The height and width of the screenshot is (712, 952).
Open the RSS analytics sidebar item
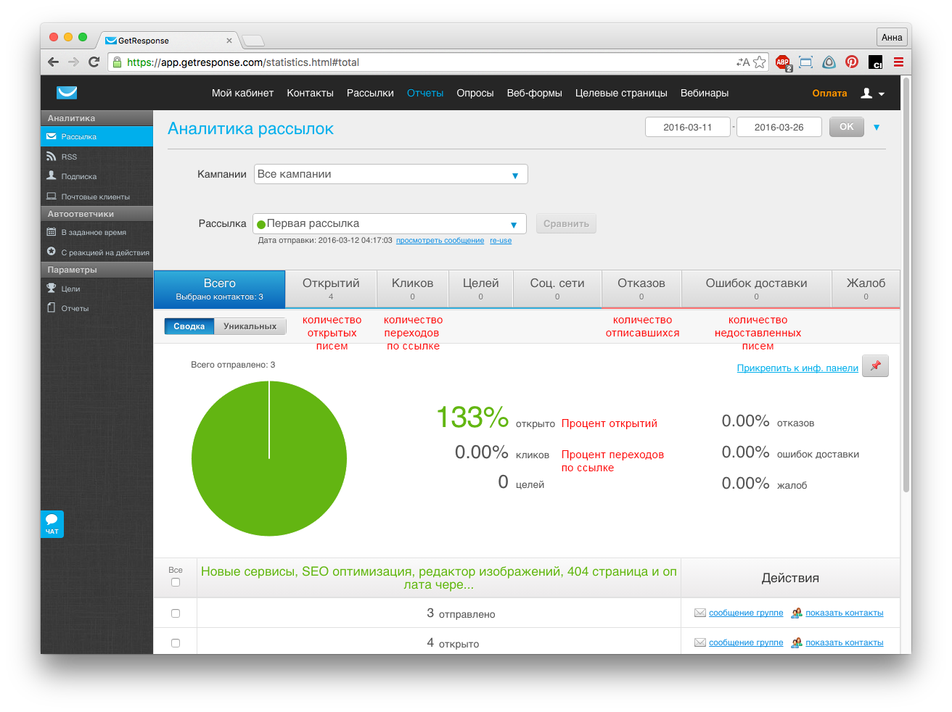point(69,157)
